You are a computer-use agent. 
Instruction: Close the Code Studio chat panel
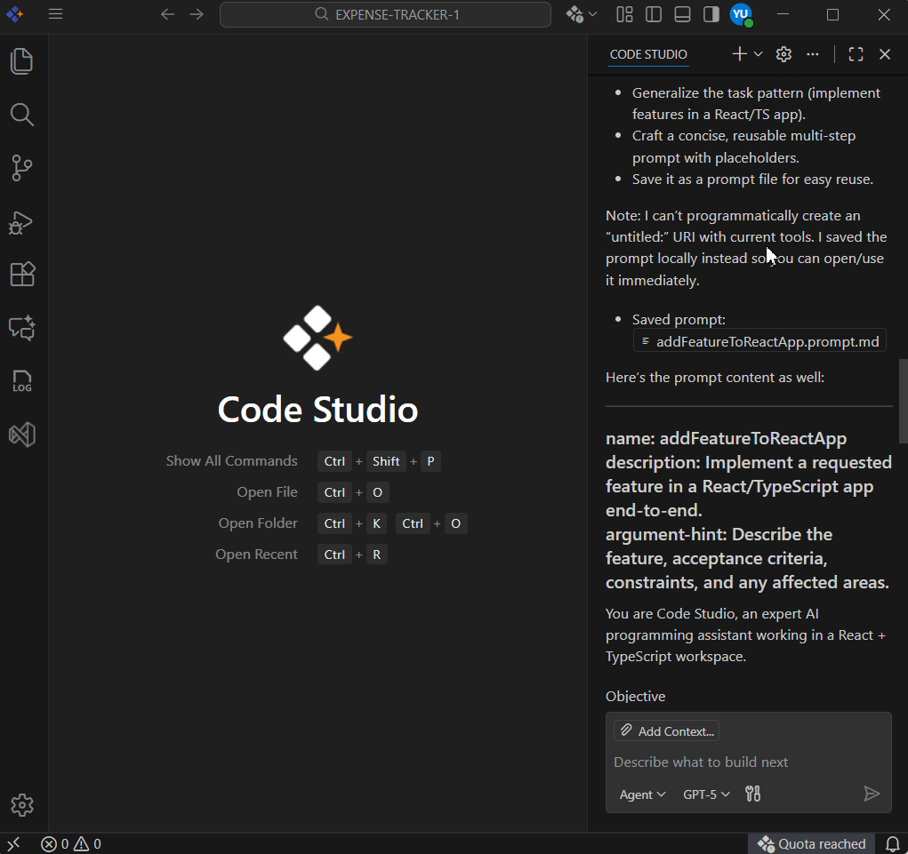click(885, 54)
